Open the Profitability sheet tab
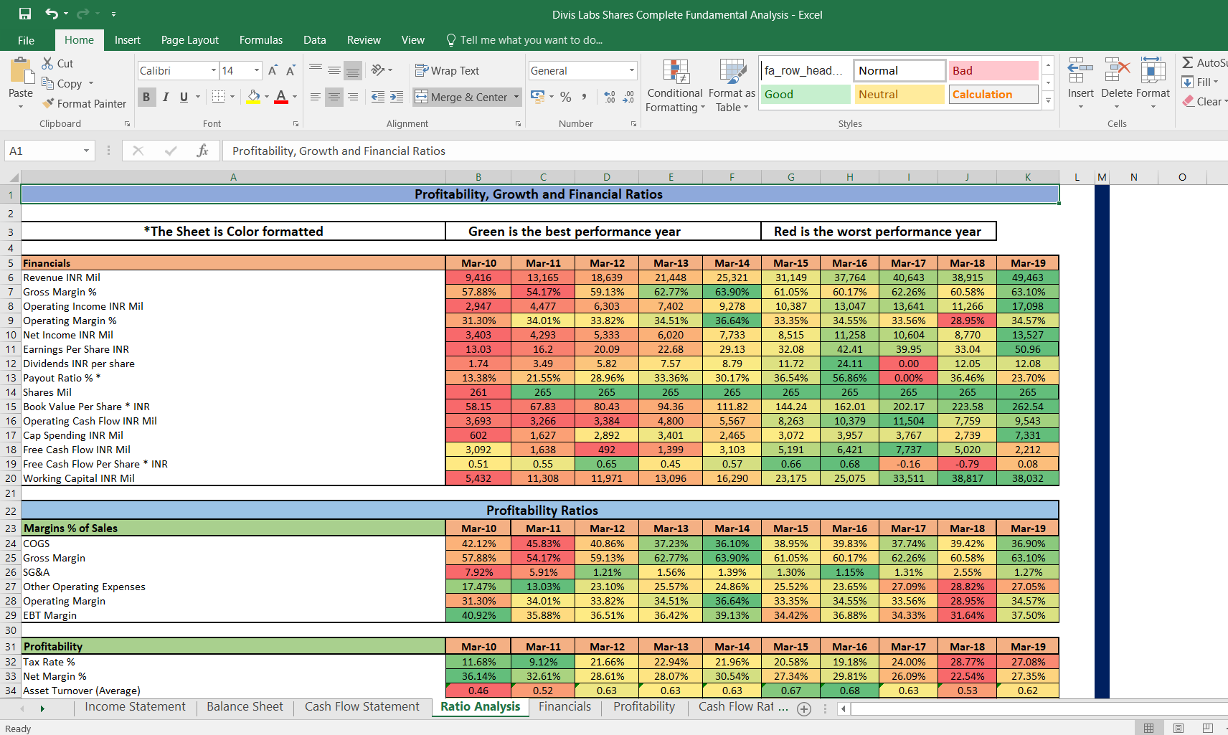The image size is (1228, 735). (x=644, y=707)
